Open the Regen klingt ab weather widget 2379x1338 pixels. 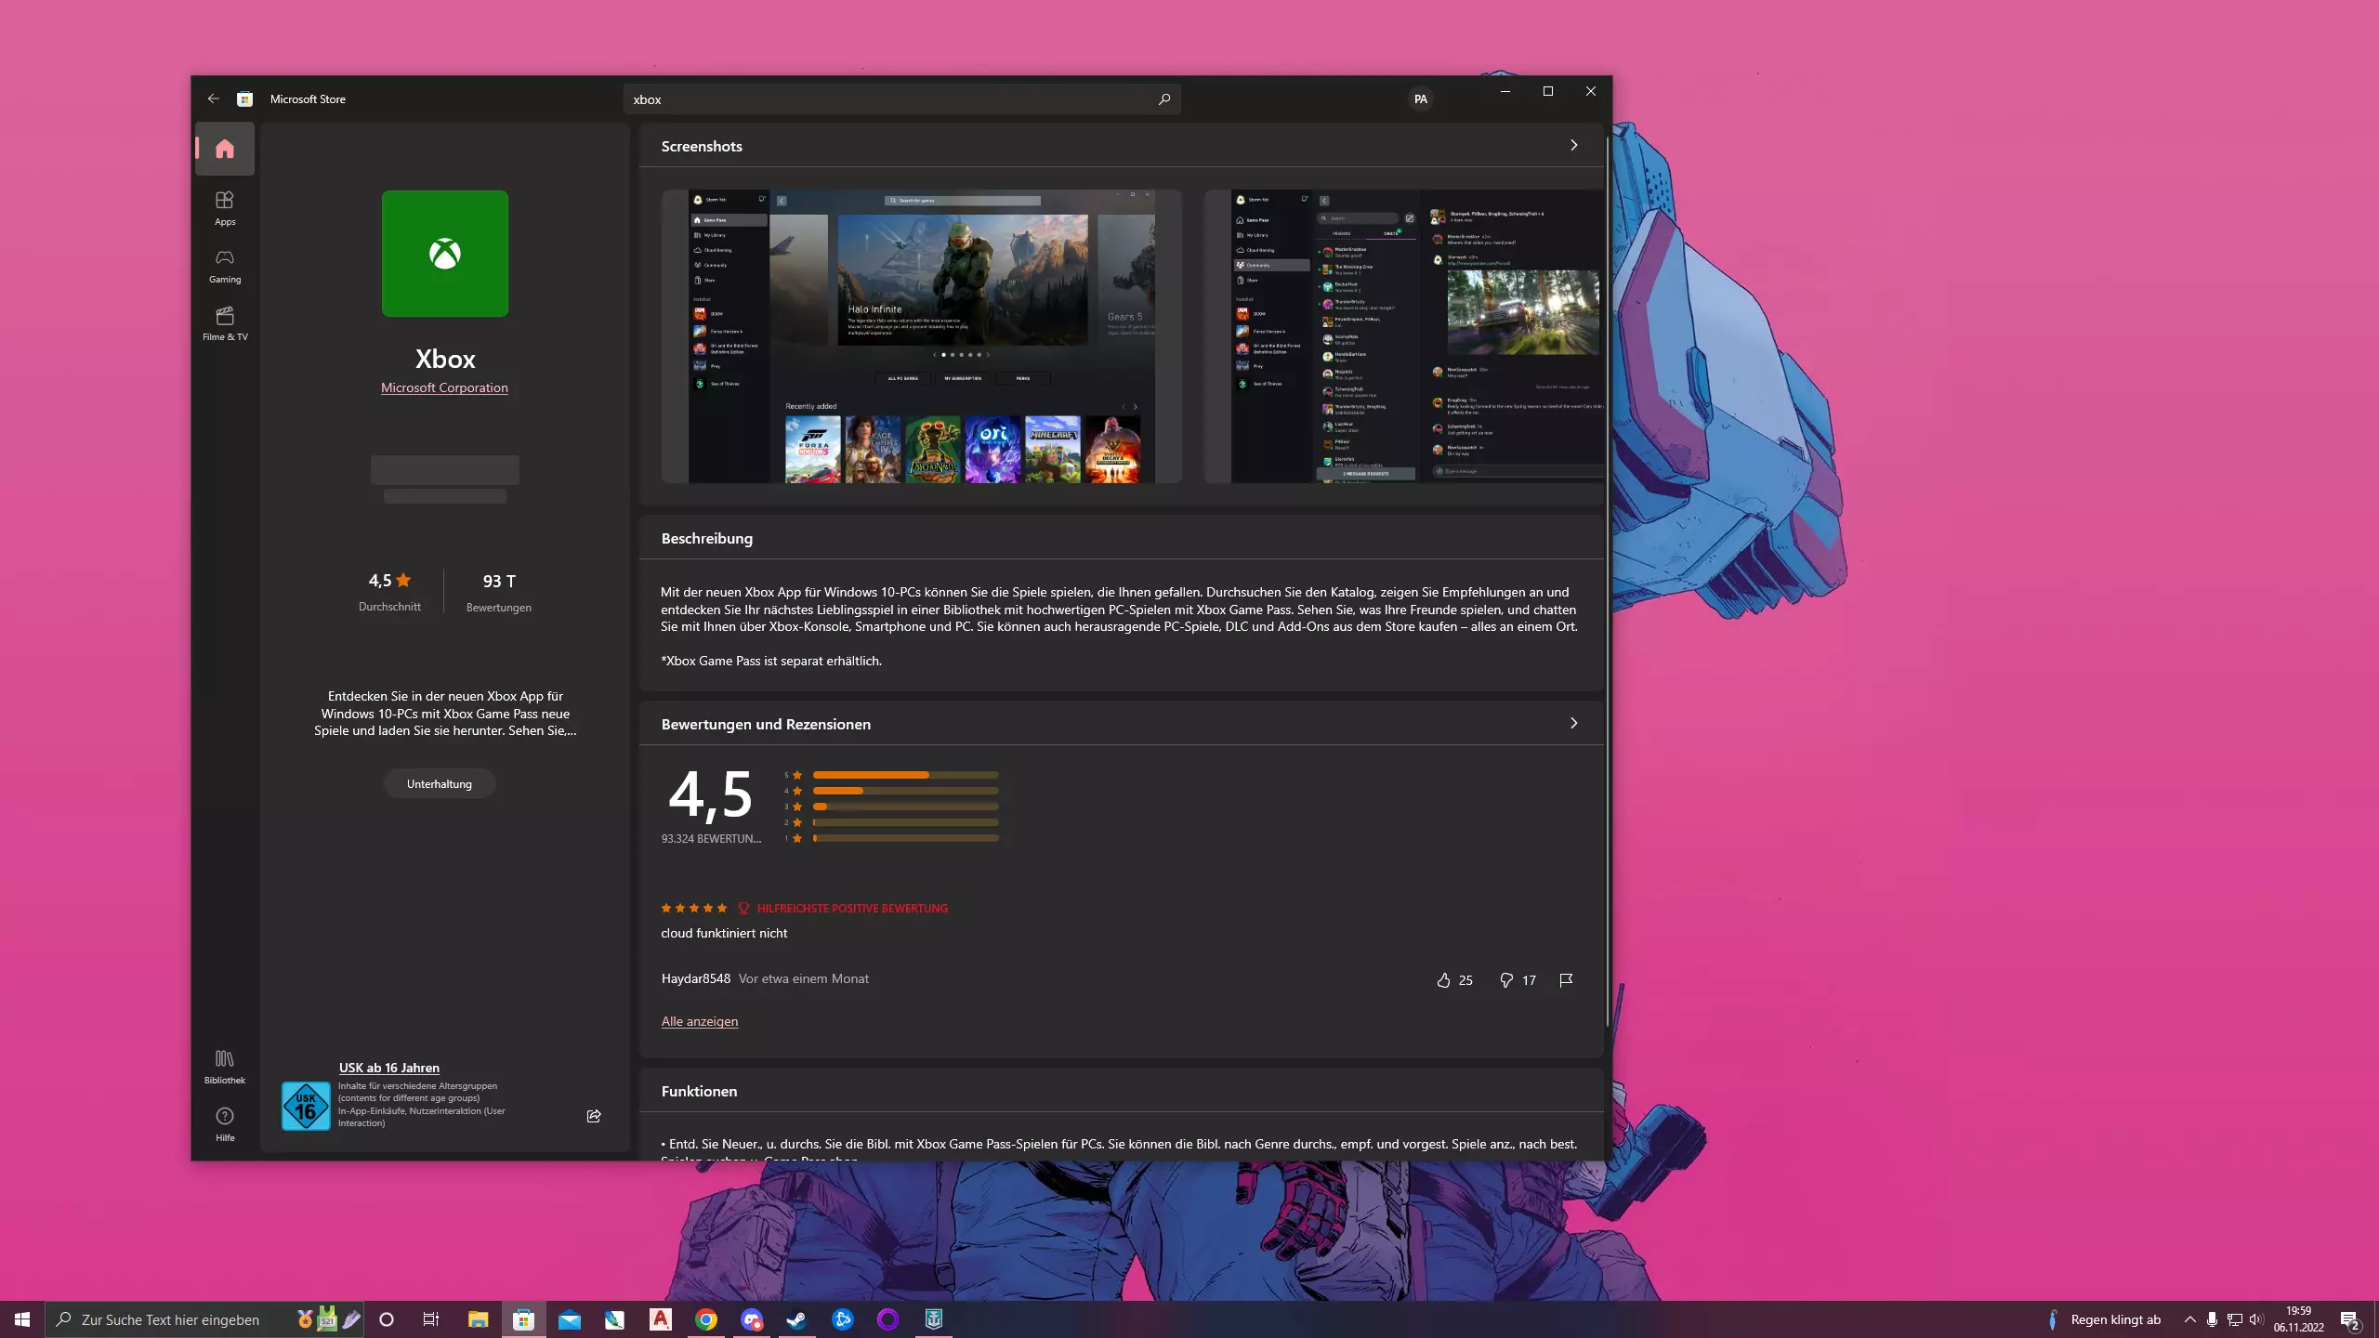(x=2104, y=1319)
